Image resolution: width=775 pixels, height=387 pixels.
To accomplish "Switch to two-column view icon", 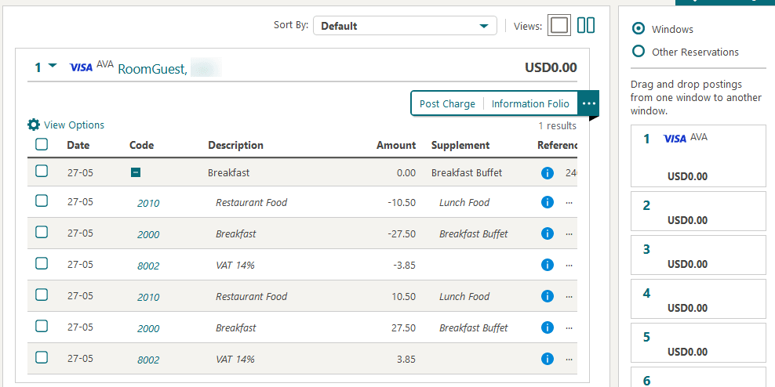I will pyautogui.click(x=586, y=26).
